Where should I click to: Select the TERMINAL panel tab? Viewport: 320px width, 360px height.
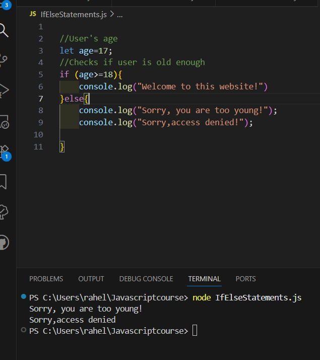tap(204, 279)
